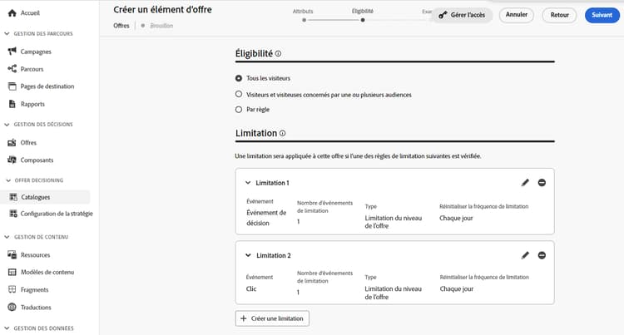Image resolution: width=624 pixels, height=335 pixels.
Task: Remove Limitation 2 with minus icon
Action: (x=542, y=255)
